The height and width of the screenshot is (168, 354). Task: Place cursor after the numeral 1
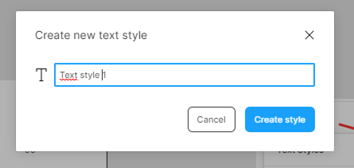point(106,75)
